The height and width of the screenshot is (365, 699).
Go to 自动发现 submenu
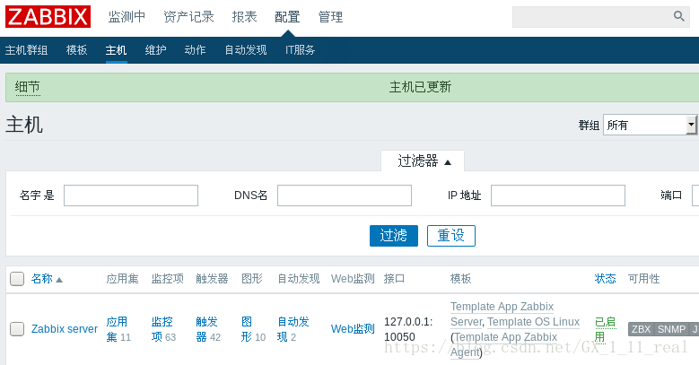(246, 50)
